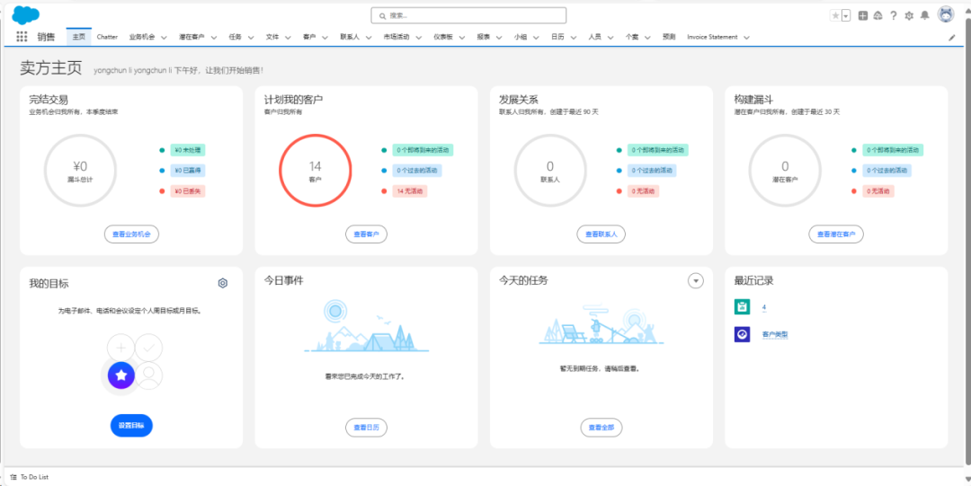Viewport: 971px width, 486px height.
Task: Click the ¥0 已丢失 badge
Action: 188,190
